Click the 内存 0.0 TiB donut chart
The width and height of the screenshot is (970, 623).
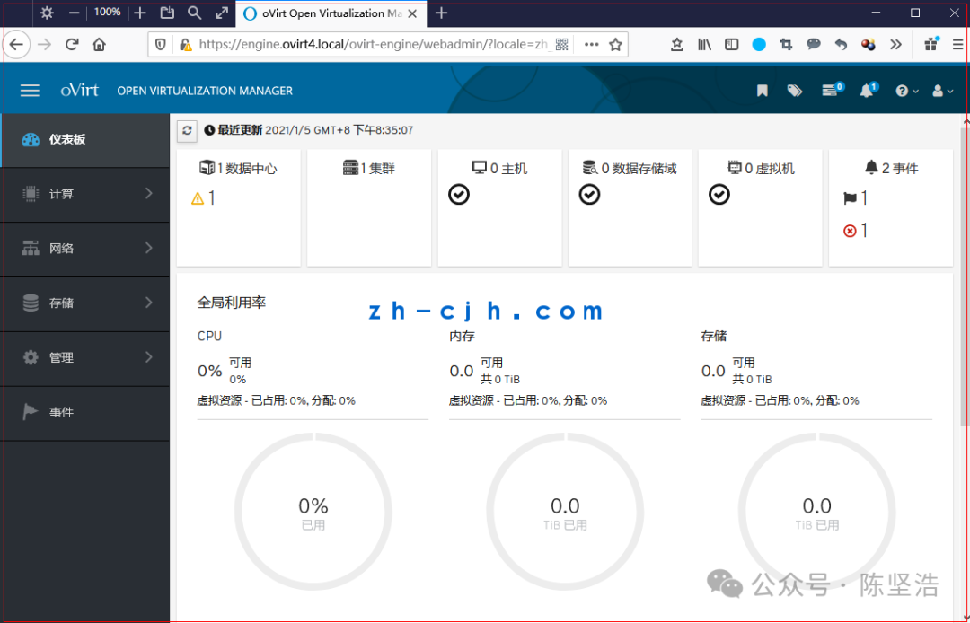tap(565, 513)
